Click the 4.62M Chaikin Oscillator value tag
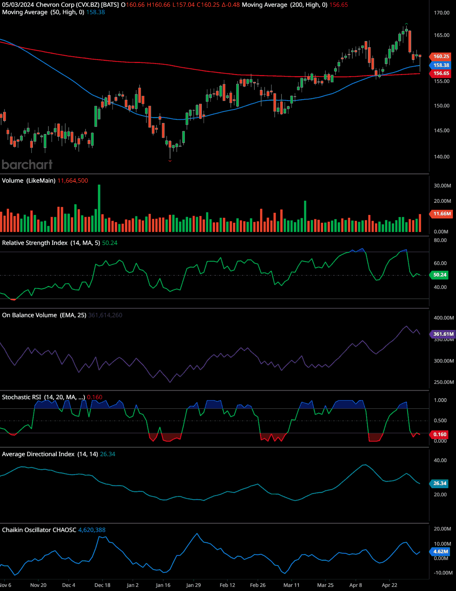The image size is (456, 591). pyautogui.click(x=440, y=552)
